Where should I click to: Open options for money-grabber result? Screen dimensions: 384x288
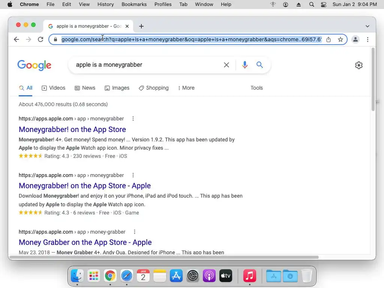(135, 232)
